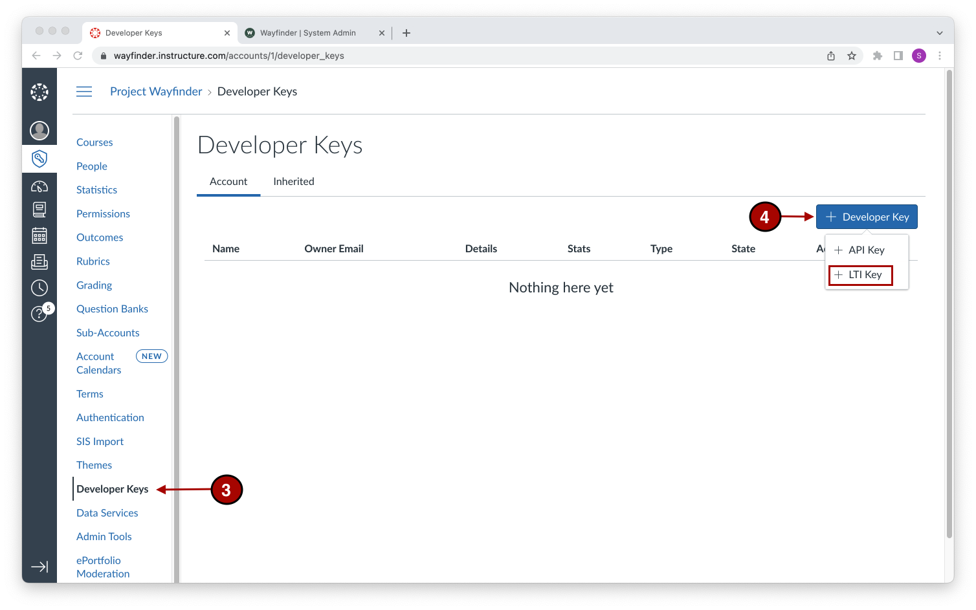Toggle the browser side panel icon
This screenshot has width=976, height=610.
898,56
